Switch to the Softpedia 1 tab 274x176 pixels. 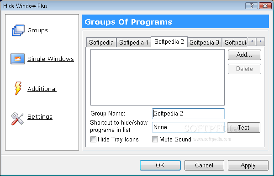point(134,42)
